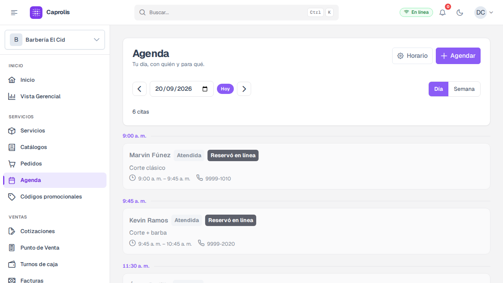Click the Catálogos list icon
503x283 pixels.
pos(12,147)
